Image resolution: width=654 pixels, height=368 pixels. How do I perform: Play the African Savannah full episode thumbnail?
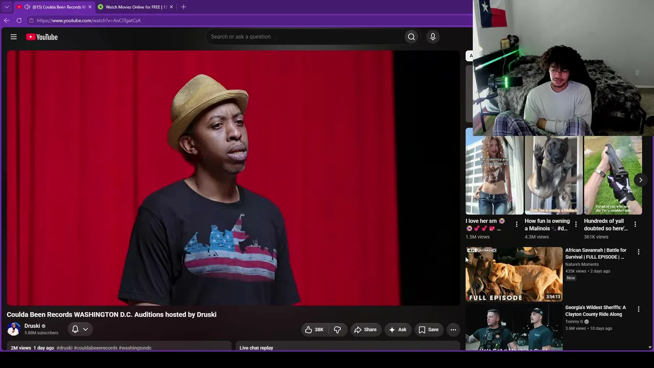[514, 274]
